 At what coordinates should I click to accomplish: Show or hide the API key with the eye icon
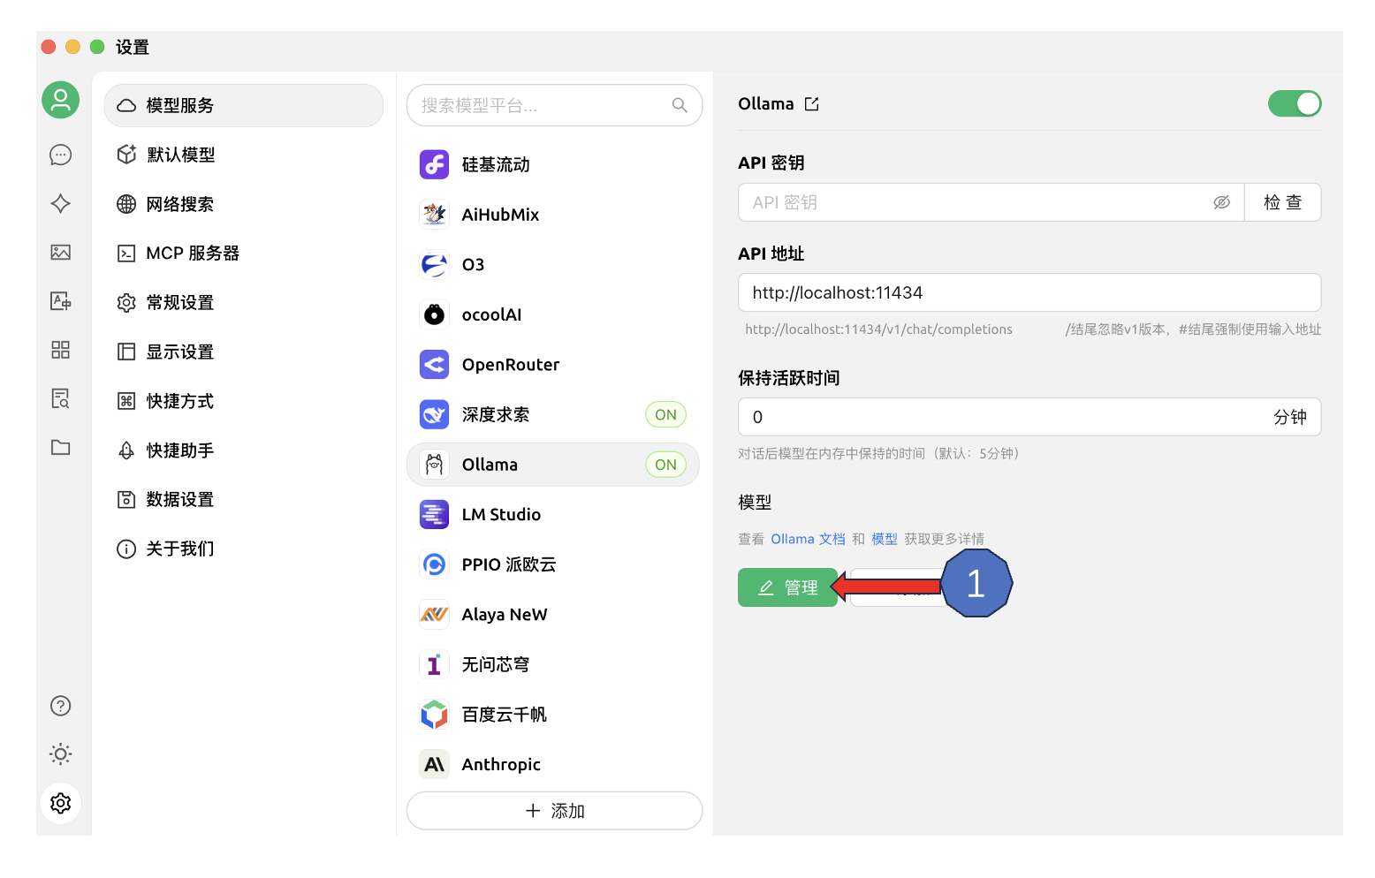click(x=1221, y=202)
